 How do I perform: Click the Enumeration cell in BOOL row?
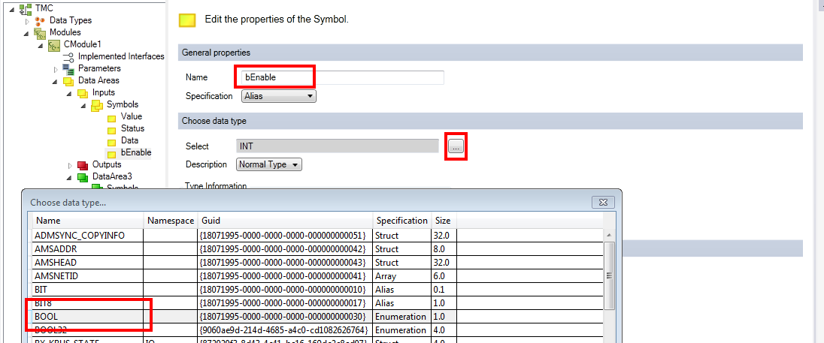[402, 317]
